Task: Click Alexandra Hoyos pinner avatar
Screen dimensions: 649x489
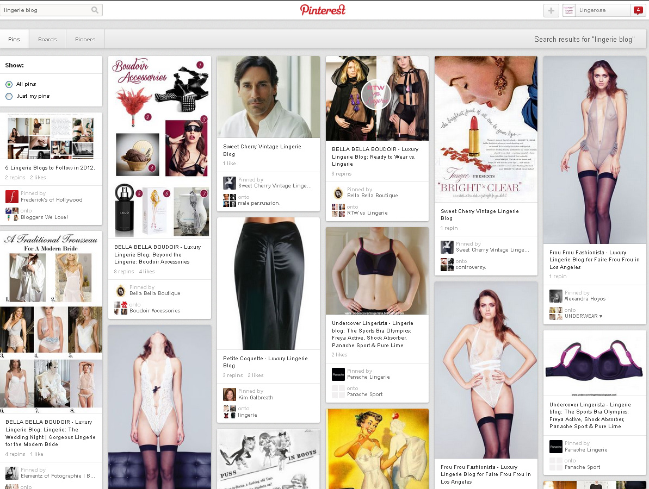Action: click(x=555, y=296)
